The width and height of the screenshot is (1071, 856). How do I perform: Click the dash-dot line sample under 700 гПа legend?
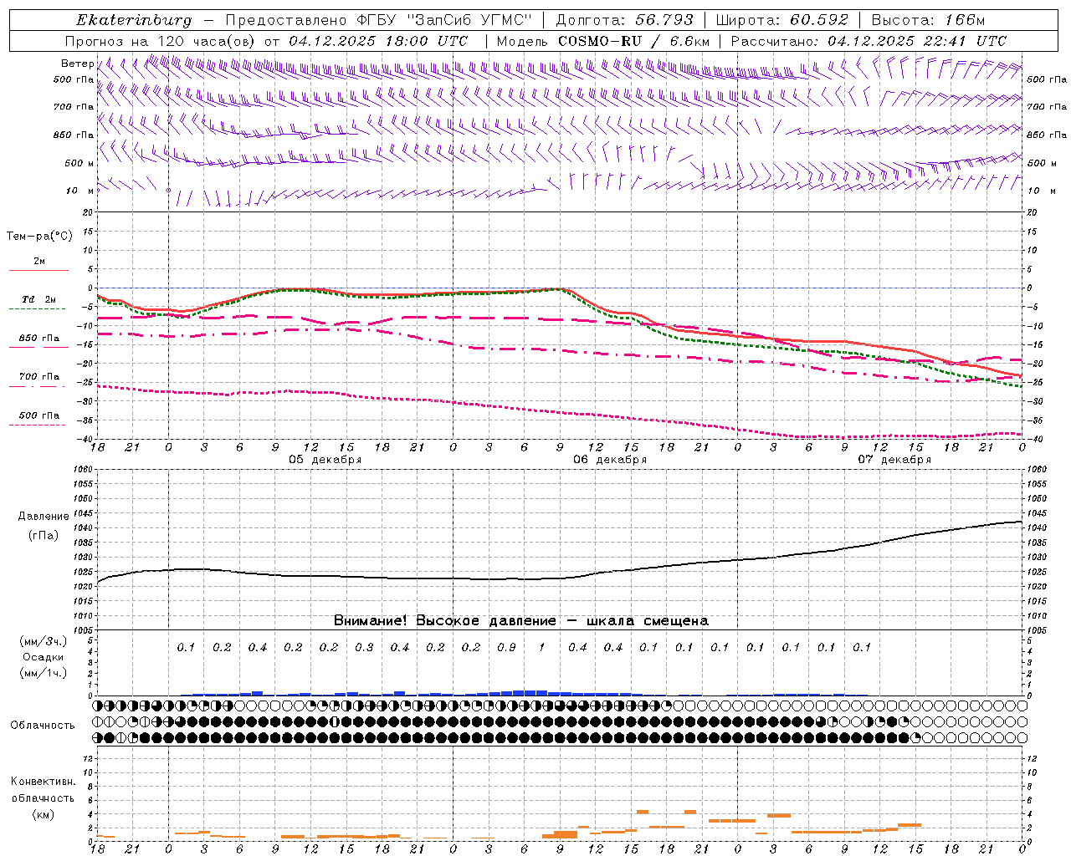point(38,386)
